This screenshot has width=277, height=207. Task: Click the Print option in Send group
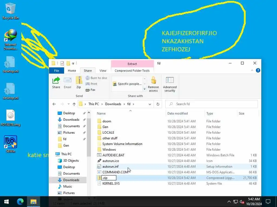91,84
